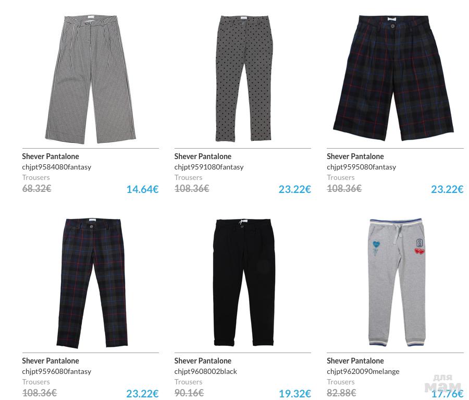The height and width of the screenshot is (400, 469).
Task: Open the black trousers product image
Action: [244, 282]
